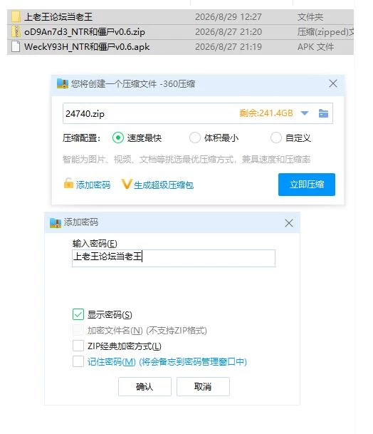This screenshot has height=434, width=373.
Task: Tick the 记住密码(M) checkbox
Action: pos(78,361)
